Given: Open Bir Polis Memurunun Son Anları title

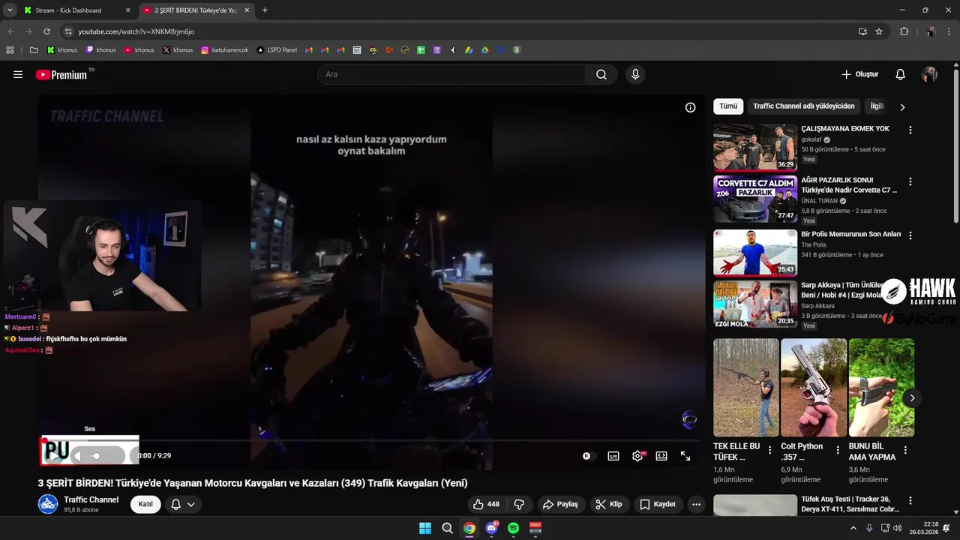Looking at the screenshot, I should tap(850, 234).
